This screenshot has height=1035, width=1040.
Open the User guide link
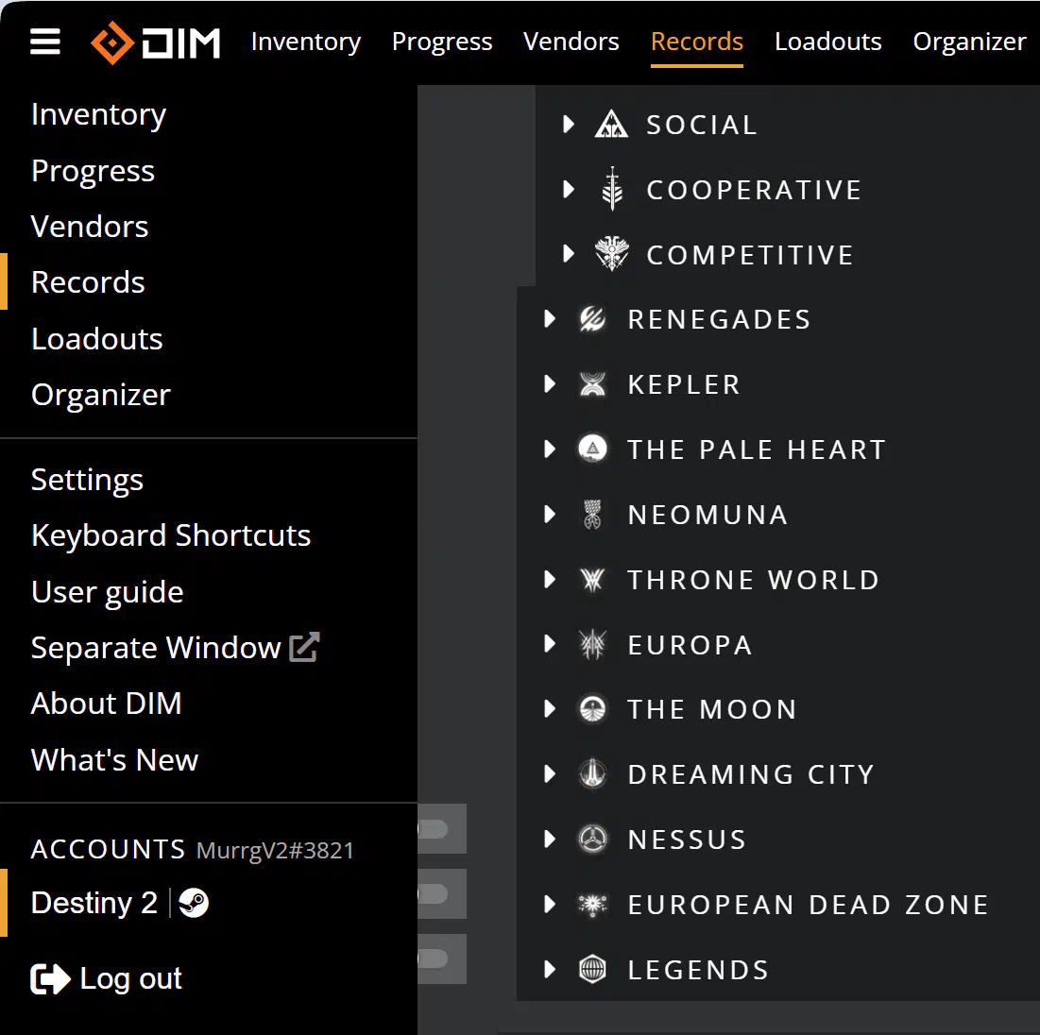[x=107, y=592]
